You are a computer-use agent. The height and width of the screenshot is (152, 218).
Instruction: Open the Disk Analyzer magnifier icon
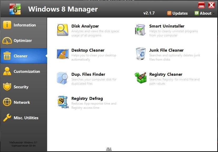tap(63, 30)
